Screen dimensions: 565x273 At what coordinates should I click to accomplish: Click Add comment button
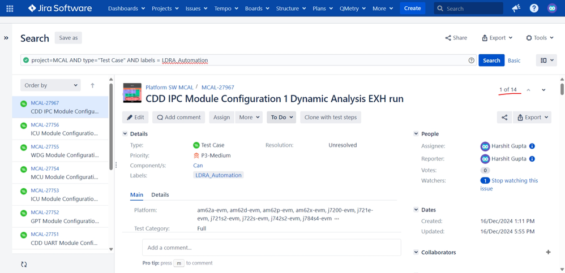179,117
